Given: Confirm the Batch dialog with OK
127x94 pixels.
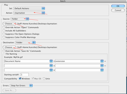Looking at the screenshot, I should (118, 6).
